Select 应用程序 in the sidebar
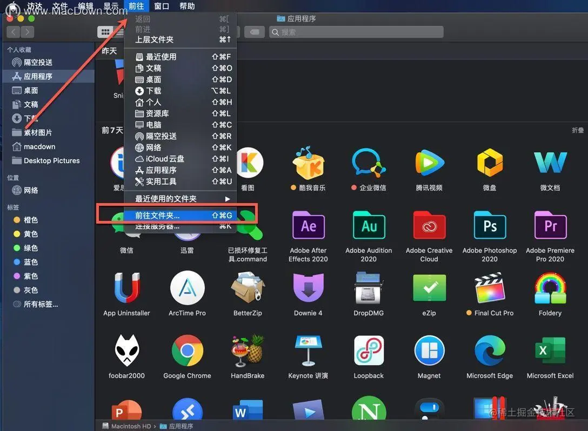588x431 pixels. tap(48, 77)
